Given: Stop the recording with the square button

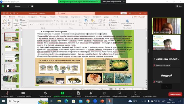Looking at the screenshot, I should pos(32,6).
